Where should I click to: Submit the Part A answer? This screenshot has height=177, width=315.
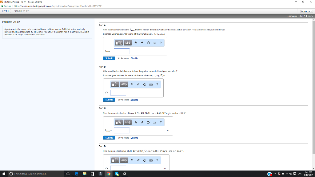(109, 58)
